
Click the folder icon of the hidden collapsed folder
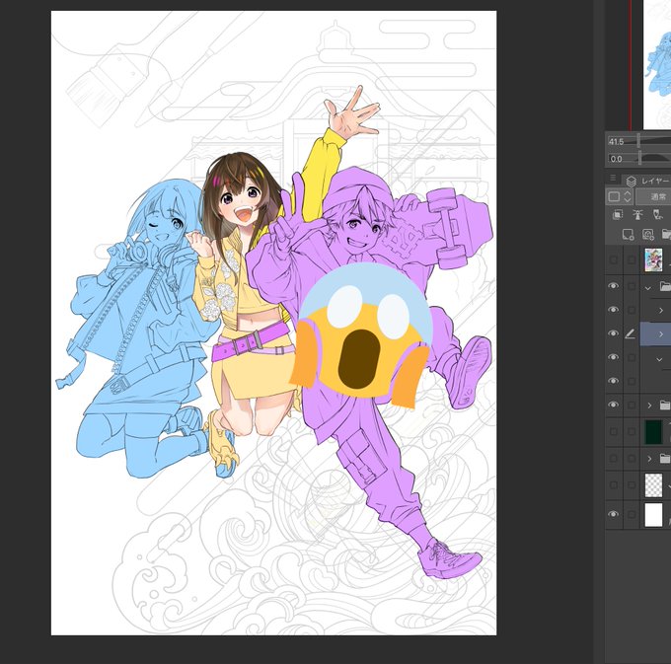[x=665, y=459]
